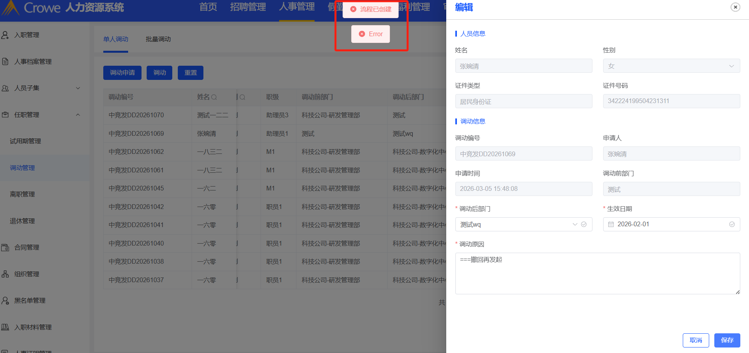
Task: Click the calendar icon in 生效日期 field
Action: pyautogui.click(x=611, y=224)
